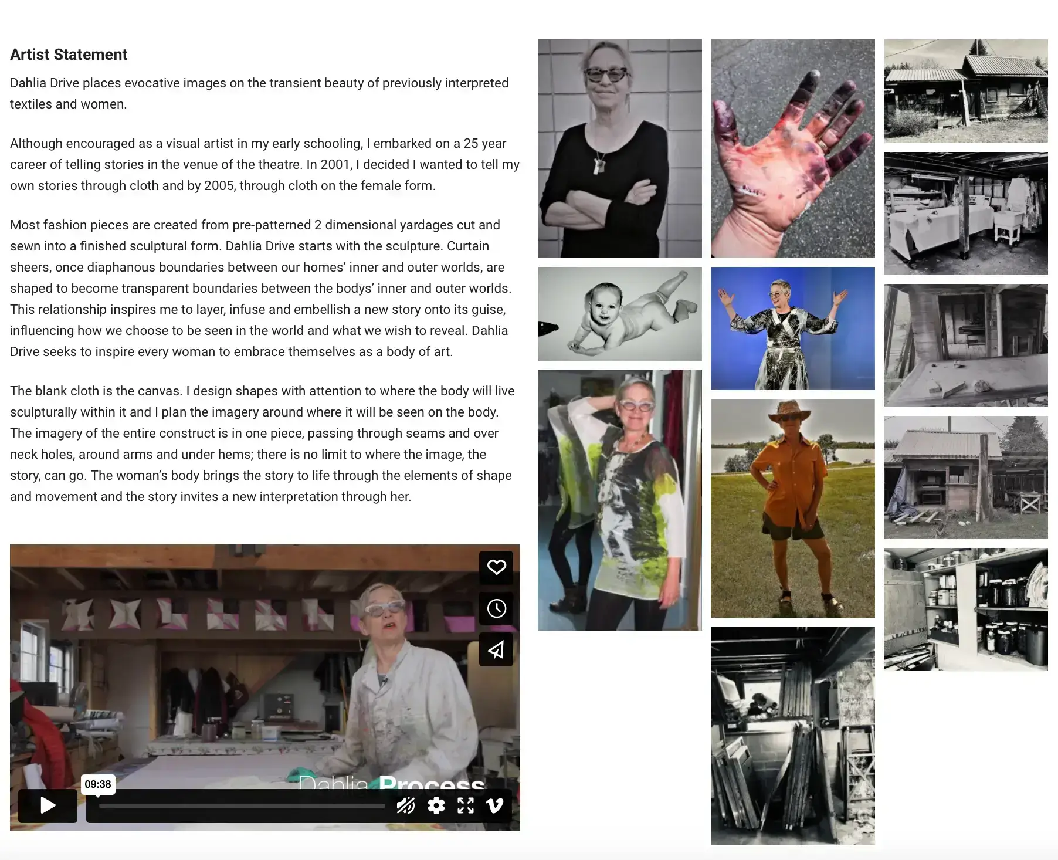Open the orange shirt and hat photo

click(x=792, y=508)
